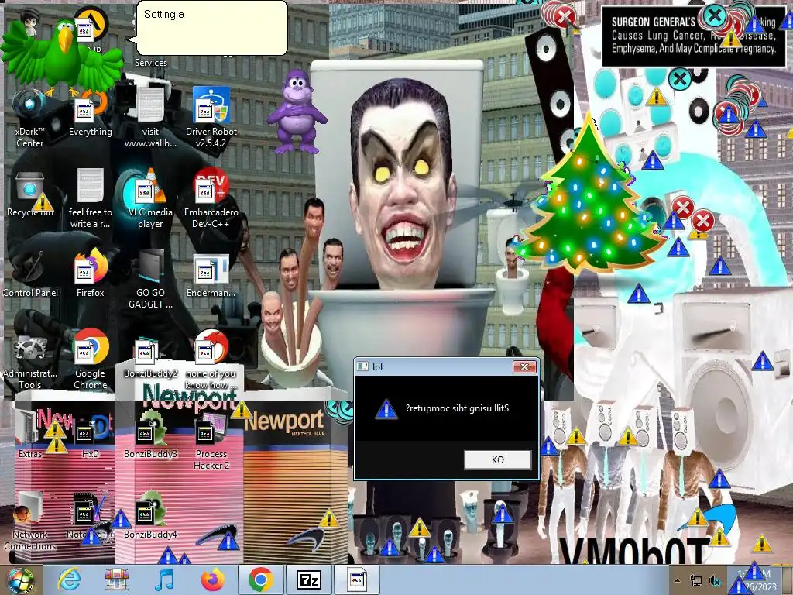
Task: Open the 'visit www.wallb...' text file icon
Action: click(150, 118)
